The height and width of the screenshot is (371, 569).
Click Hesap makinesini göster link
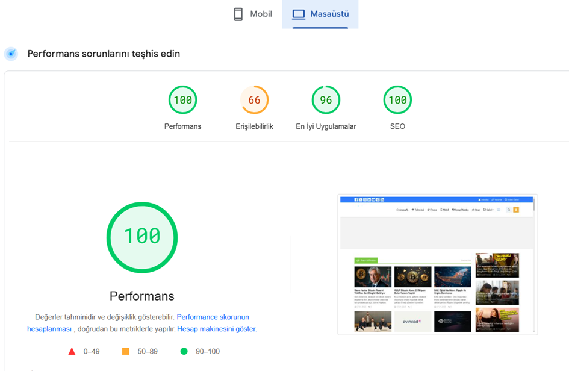pyautogui.click(x=216, y=329)
